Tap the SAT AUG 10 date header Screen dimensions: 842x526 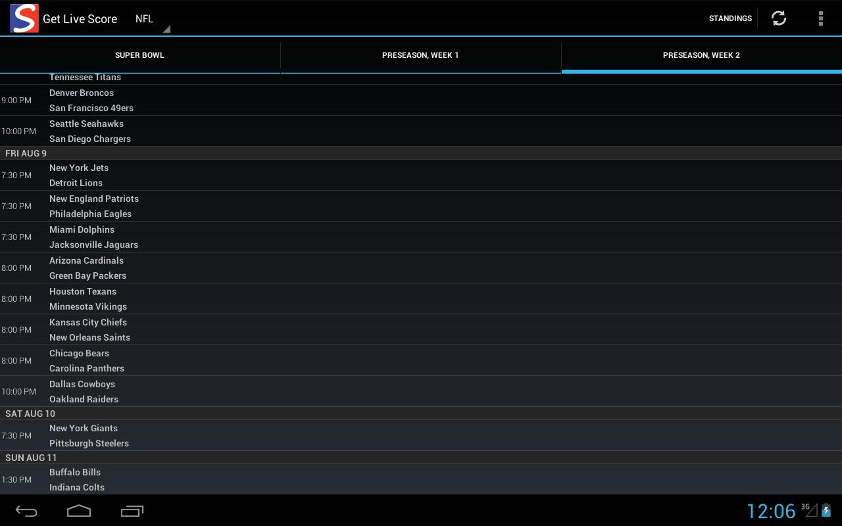(421, 414)
